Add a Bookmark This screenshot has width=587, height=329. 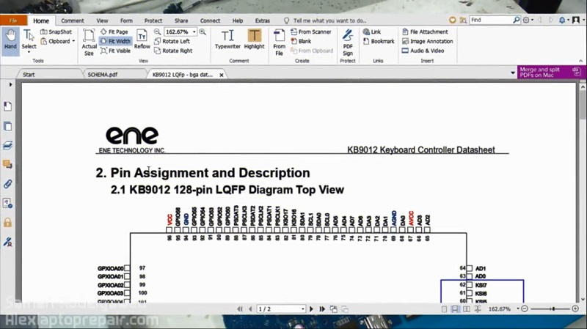pos(379,41)
